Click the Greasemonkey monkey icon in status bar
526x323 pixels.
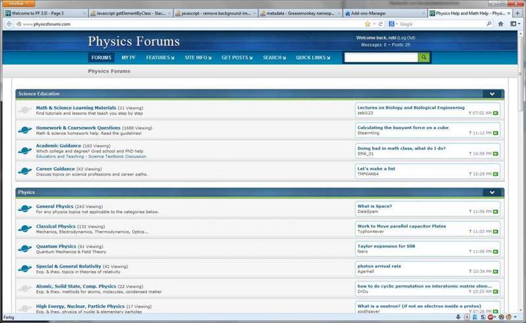pyautogui.click(x=508, y=317)
